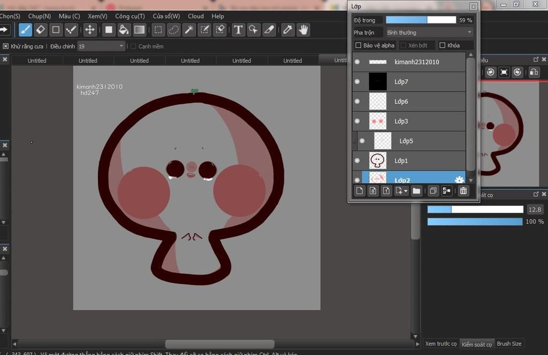Merge the selected layer down
The height and width of the screenshot is (355, 548).
446,191
